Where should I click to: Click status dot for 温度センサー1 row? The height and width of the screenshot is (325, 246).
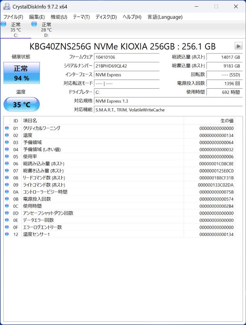[7, 234]
